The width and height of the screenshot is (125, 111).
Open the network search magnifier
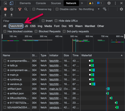(x=26, y=9)
